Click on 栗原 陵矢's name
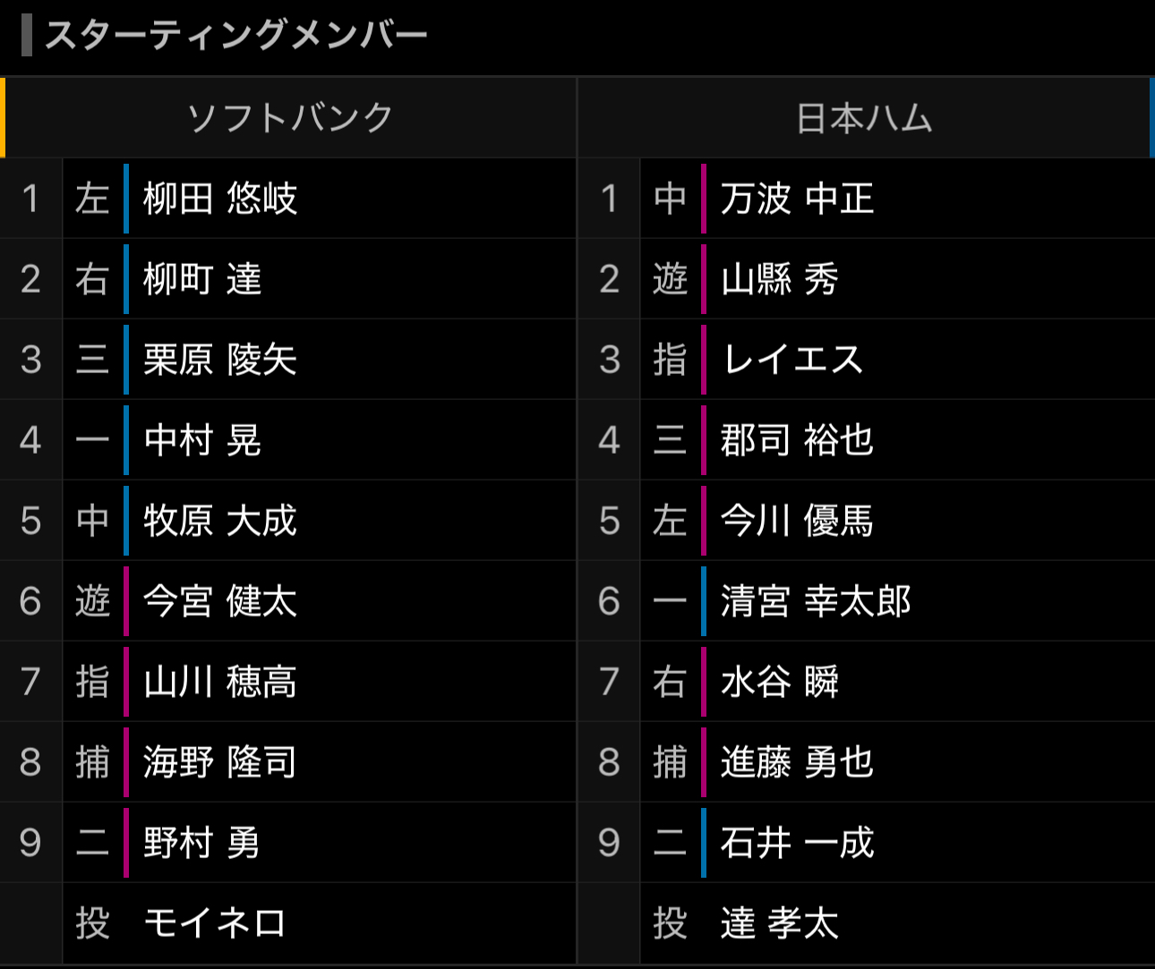 (220, 360)
